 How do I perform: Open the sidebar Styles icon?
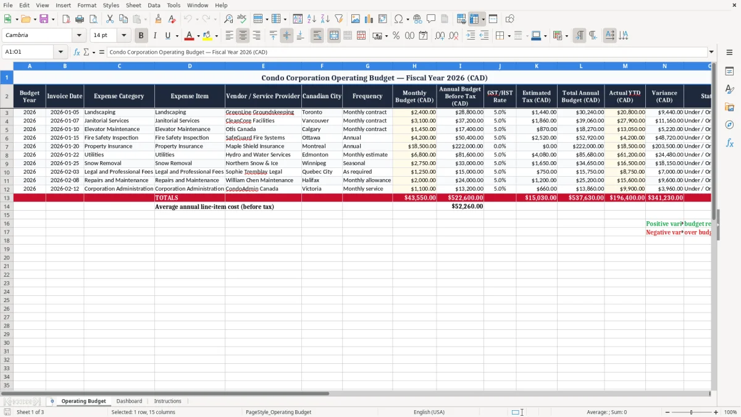click(729, 90)
